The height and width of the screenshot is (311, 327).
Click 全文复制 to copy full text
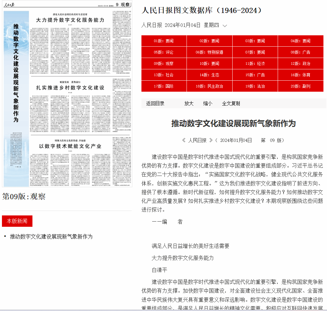[x=231, y=104]
